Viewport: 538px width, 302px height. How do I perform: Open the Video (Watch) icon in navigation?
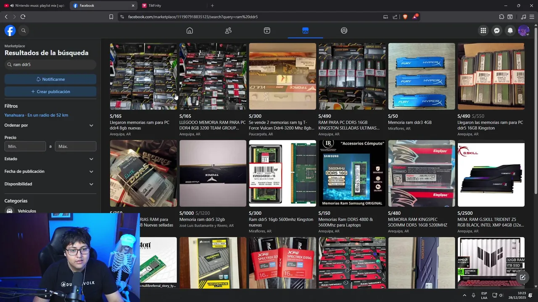267,31
